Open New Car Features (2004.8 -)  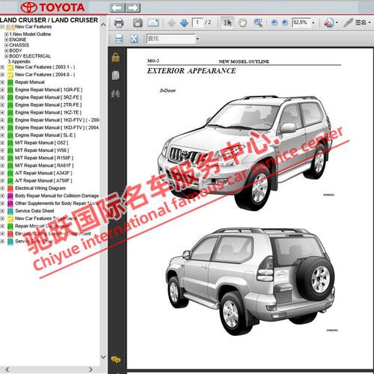(x=45, y=75)
